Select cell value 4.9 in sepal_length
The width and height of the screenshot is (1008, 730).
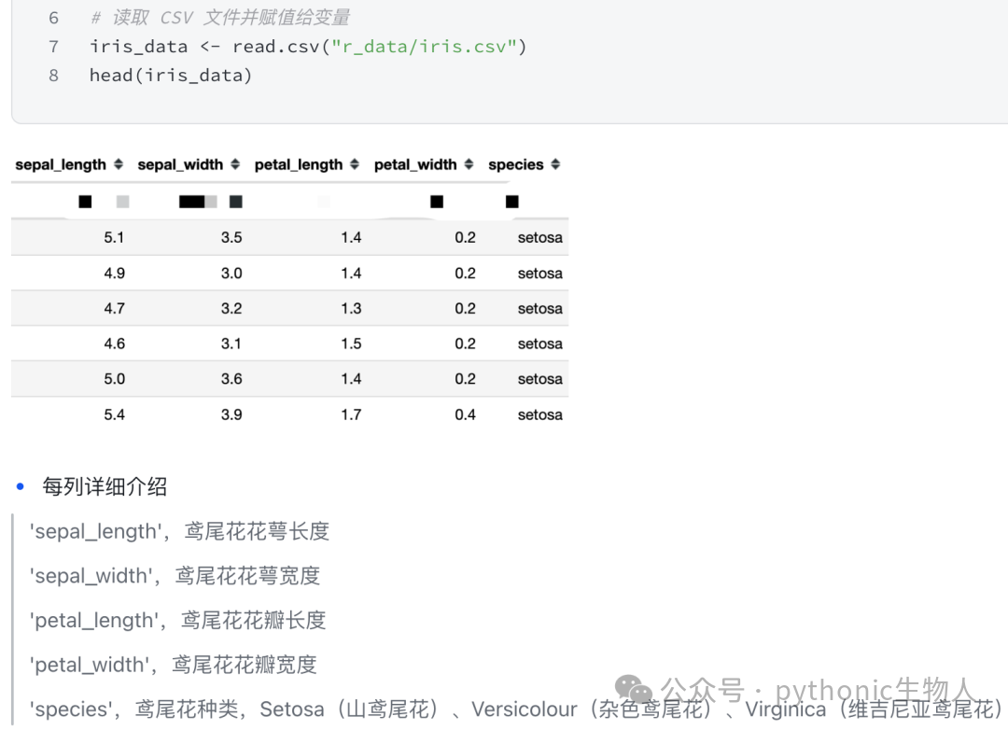pos(114,274)
